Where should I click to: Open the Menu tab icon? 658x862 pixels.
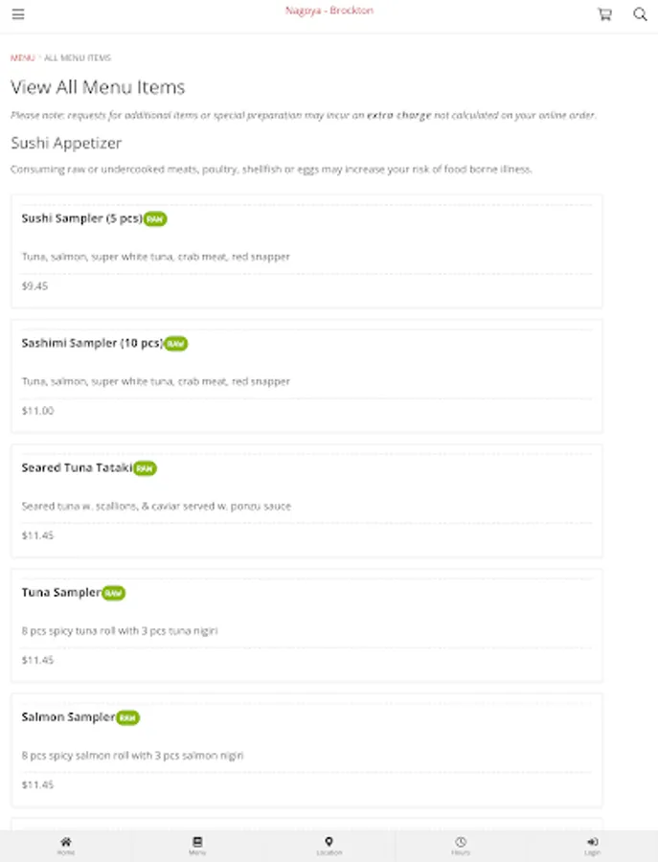(197, 845)
